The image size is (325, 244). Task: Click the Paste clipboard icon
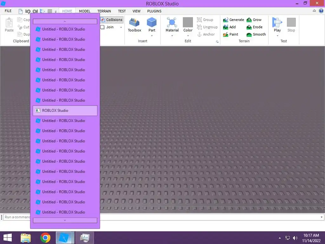tap(9, 23)
